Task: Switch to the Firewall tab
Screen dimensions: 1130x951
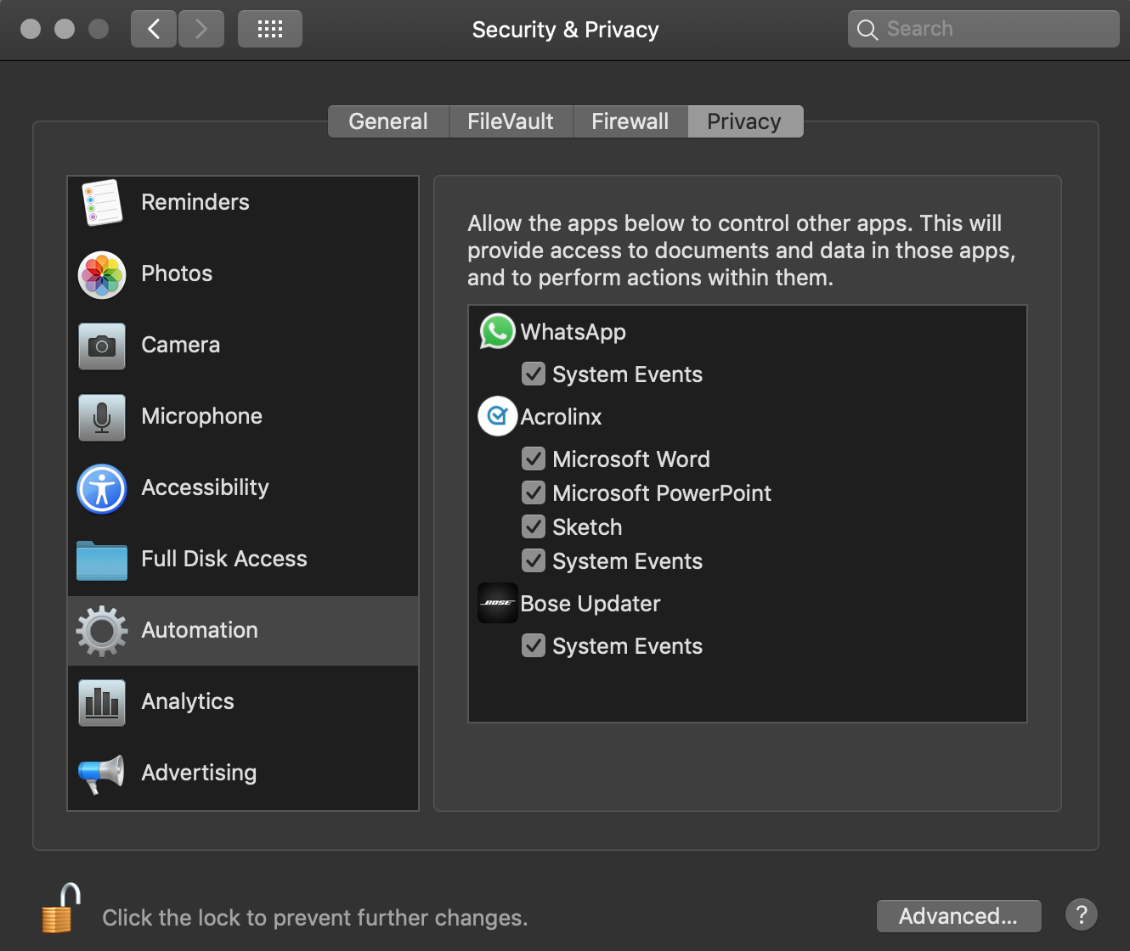Action: (630, 121)
